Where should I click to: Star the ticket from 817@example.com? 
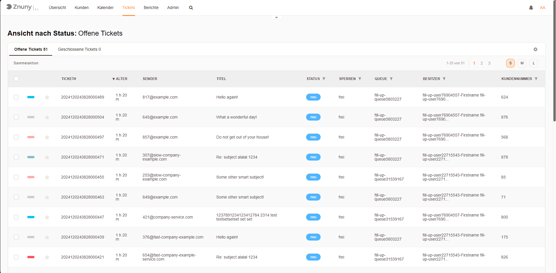(x=47, y=97)
